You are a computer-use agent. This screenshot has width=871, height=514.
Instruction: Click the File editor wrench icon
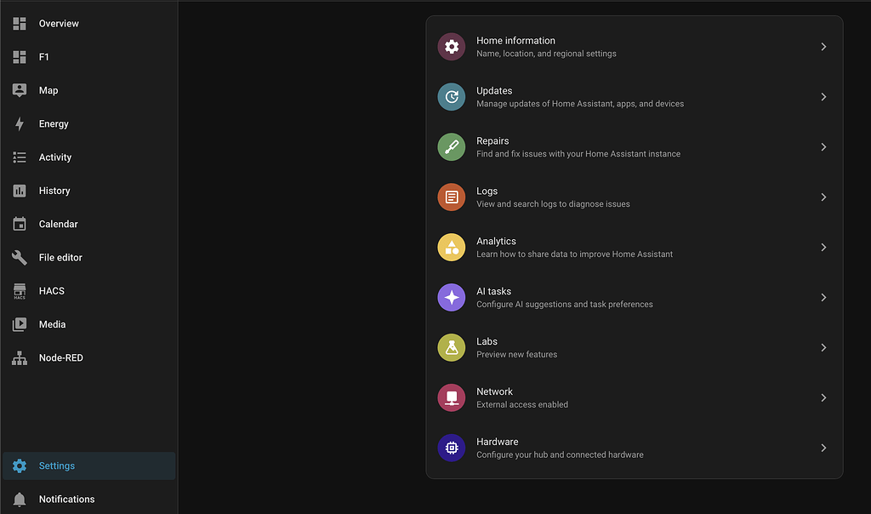pos(20,257)
